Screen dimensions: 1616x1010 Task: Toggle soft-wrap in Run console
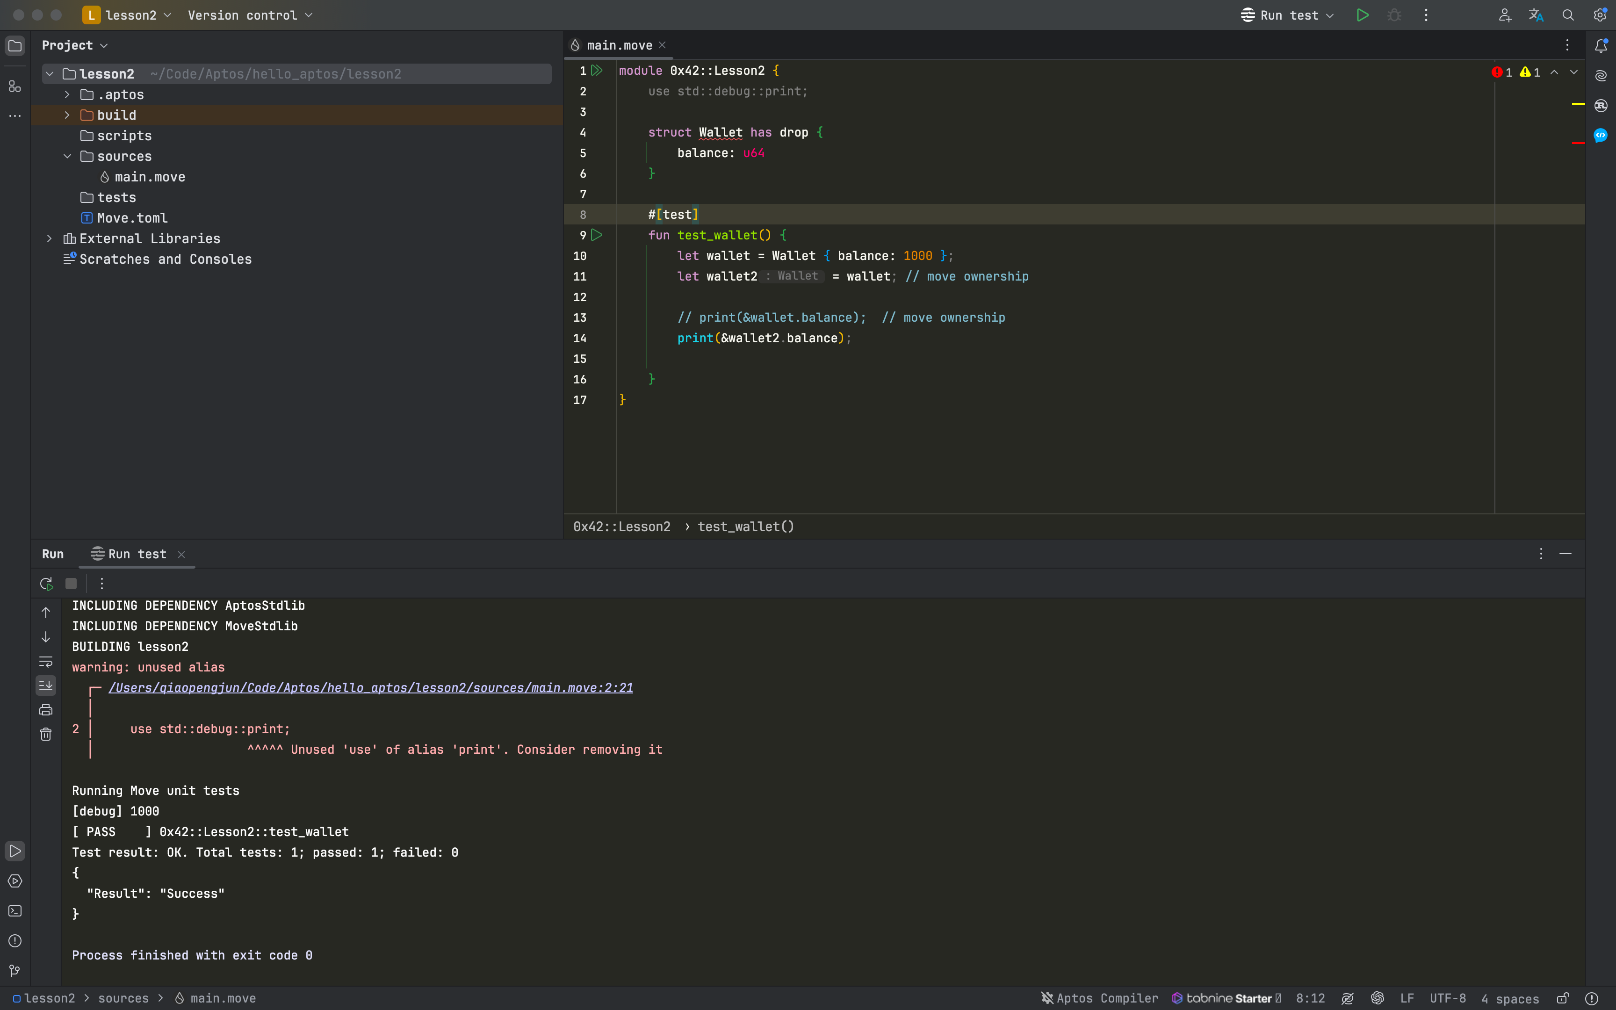[x=45, y=661]
